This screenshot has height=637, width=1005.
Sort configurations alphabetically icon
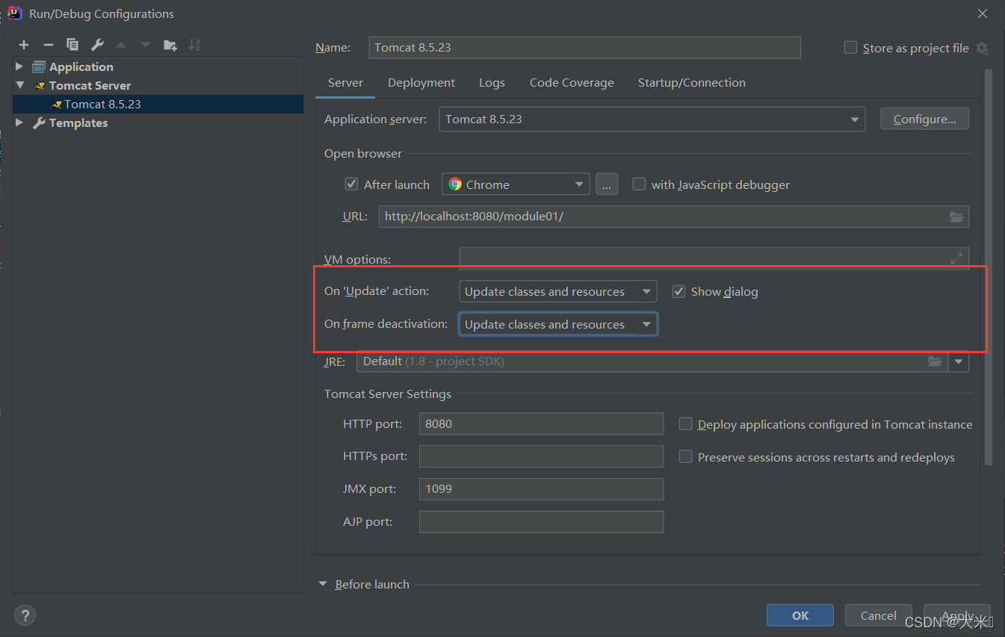point(194,46)
